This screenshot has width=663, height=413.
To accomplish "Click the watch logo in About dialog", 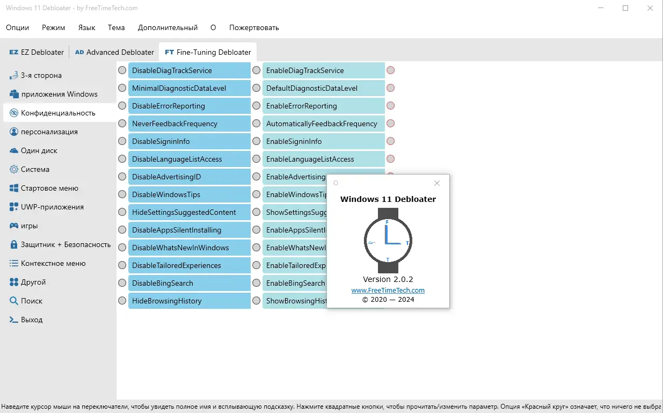I will coord(388,240).
